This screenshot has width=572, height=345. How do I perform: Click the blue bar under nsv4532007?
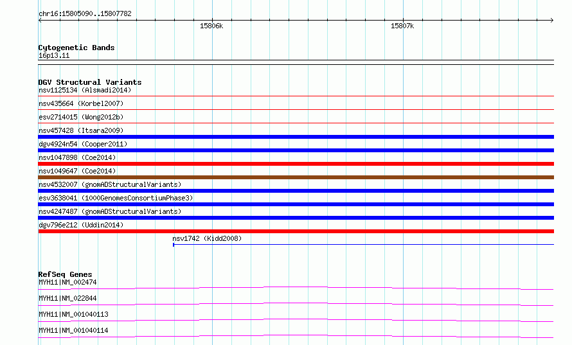296,191
